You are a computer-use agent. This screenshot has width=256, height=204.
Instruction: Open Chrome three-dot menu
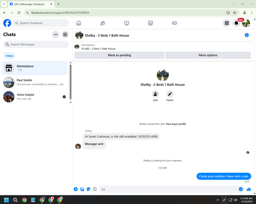[x=251, y=13]
